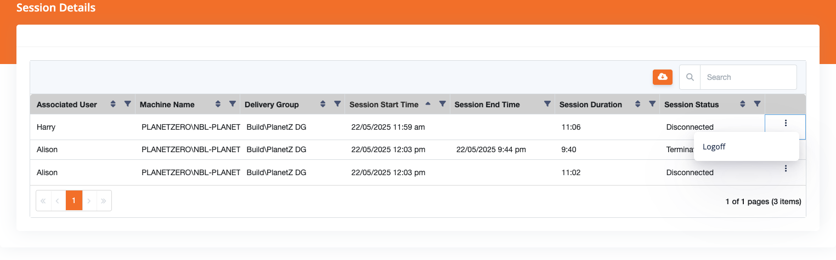836x260 pixels.
Task: Open the filter icon for Session Duration column
Action: (652, 104)
